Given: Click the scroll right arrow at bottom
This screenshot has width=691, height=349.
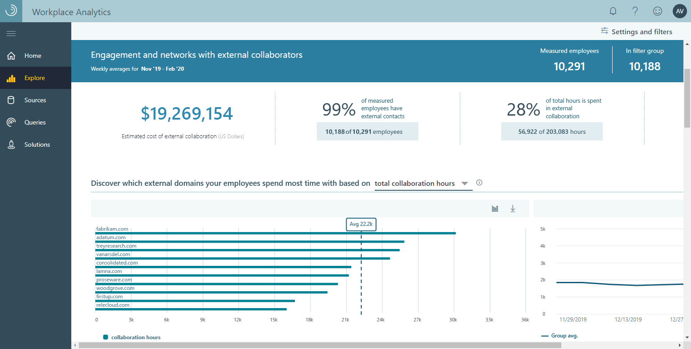Looking at the screenshot, I should [679, 345].
